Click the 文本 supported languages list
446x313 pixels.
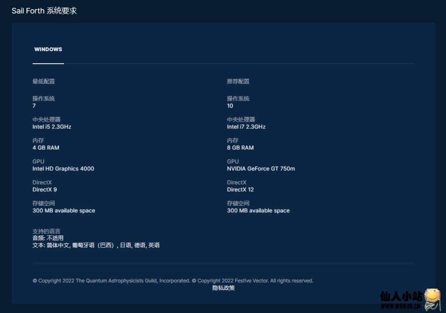click(96, 245)
